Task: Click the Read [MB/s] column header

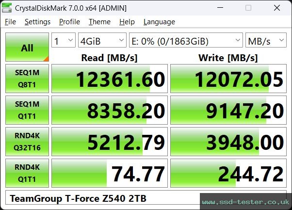Action: pos(109,58)
